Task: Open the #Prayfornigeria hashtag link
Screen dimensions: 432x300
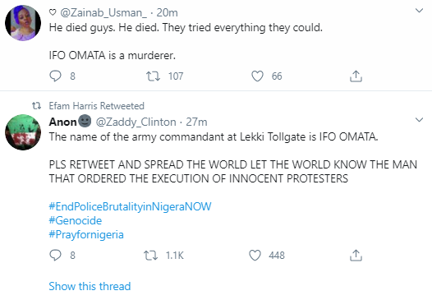Action: point(86,234)
